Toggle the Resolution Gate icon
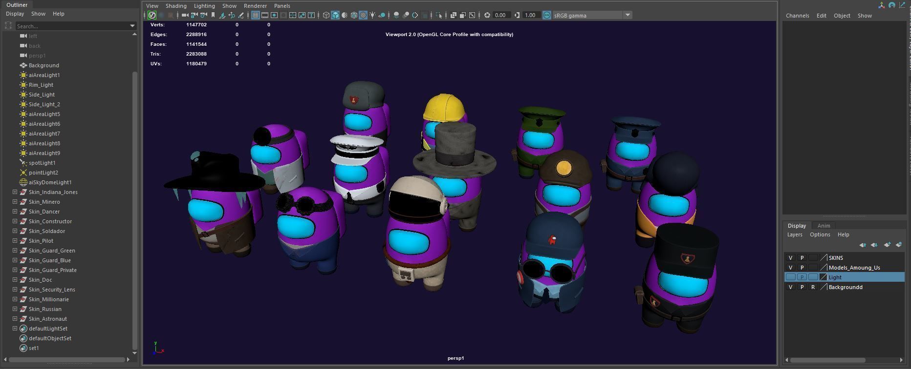Screen dimensions: 911x369 tap(274, 15)
